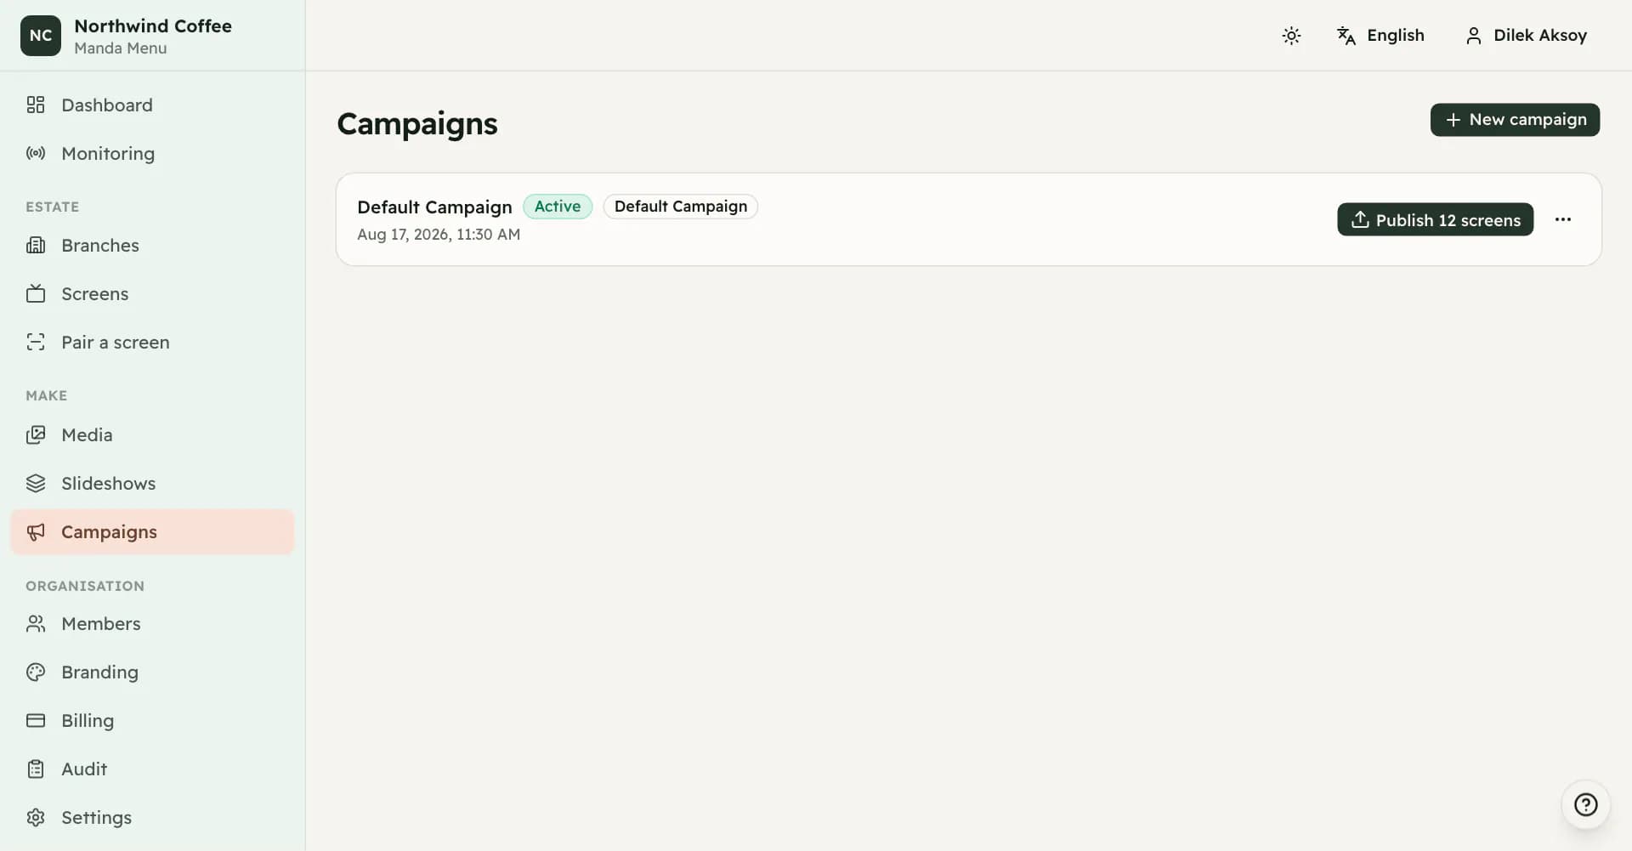Switch organisation via Northwind Coffee header
This screenshot has height=851, width=1632.
point(153,36)
